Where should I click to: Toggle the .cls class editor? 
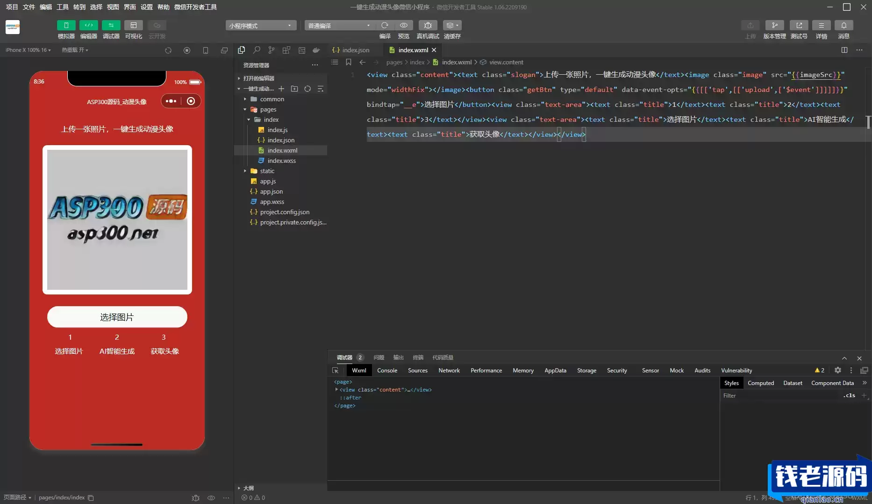coord(849,395)
